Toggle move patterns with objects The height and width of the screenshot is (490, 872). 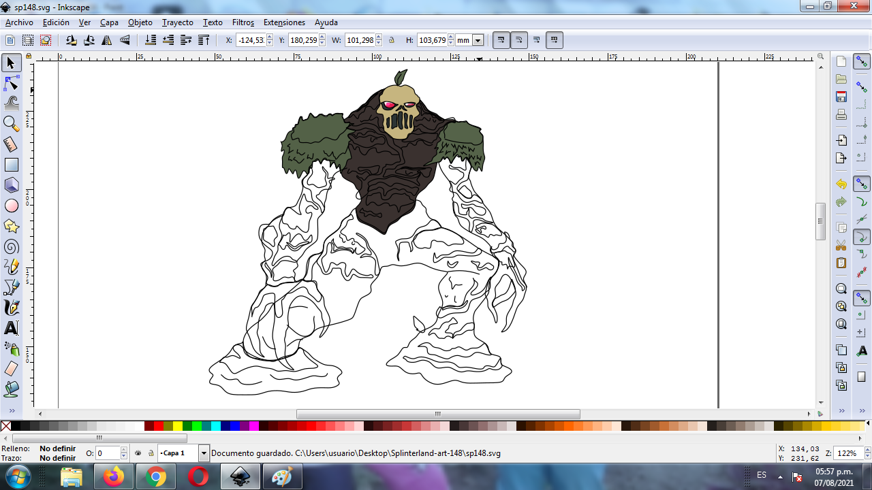(555, 40)
